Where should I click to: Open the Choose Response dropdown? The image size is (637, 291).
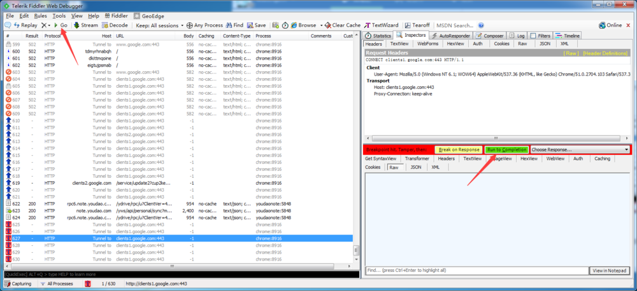(580, 149)
